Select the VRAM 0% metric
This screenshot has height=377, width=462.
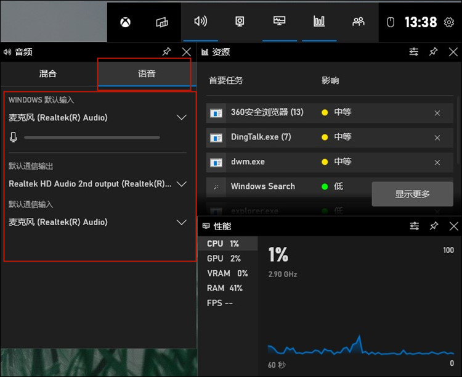tap(228, 273)
